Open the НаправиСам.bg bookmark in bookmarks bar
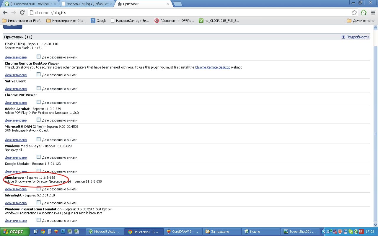The width and height of the screenshot is (378, 236). coord(130,21)
